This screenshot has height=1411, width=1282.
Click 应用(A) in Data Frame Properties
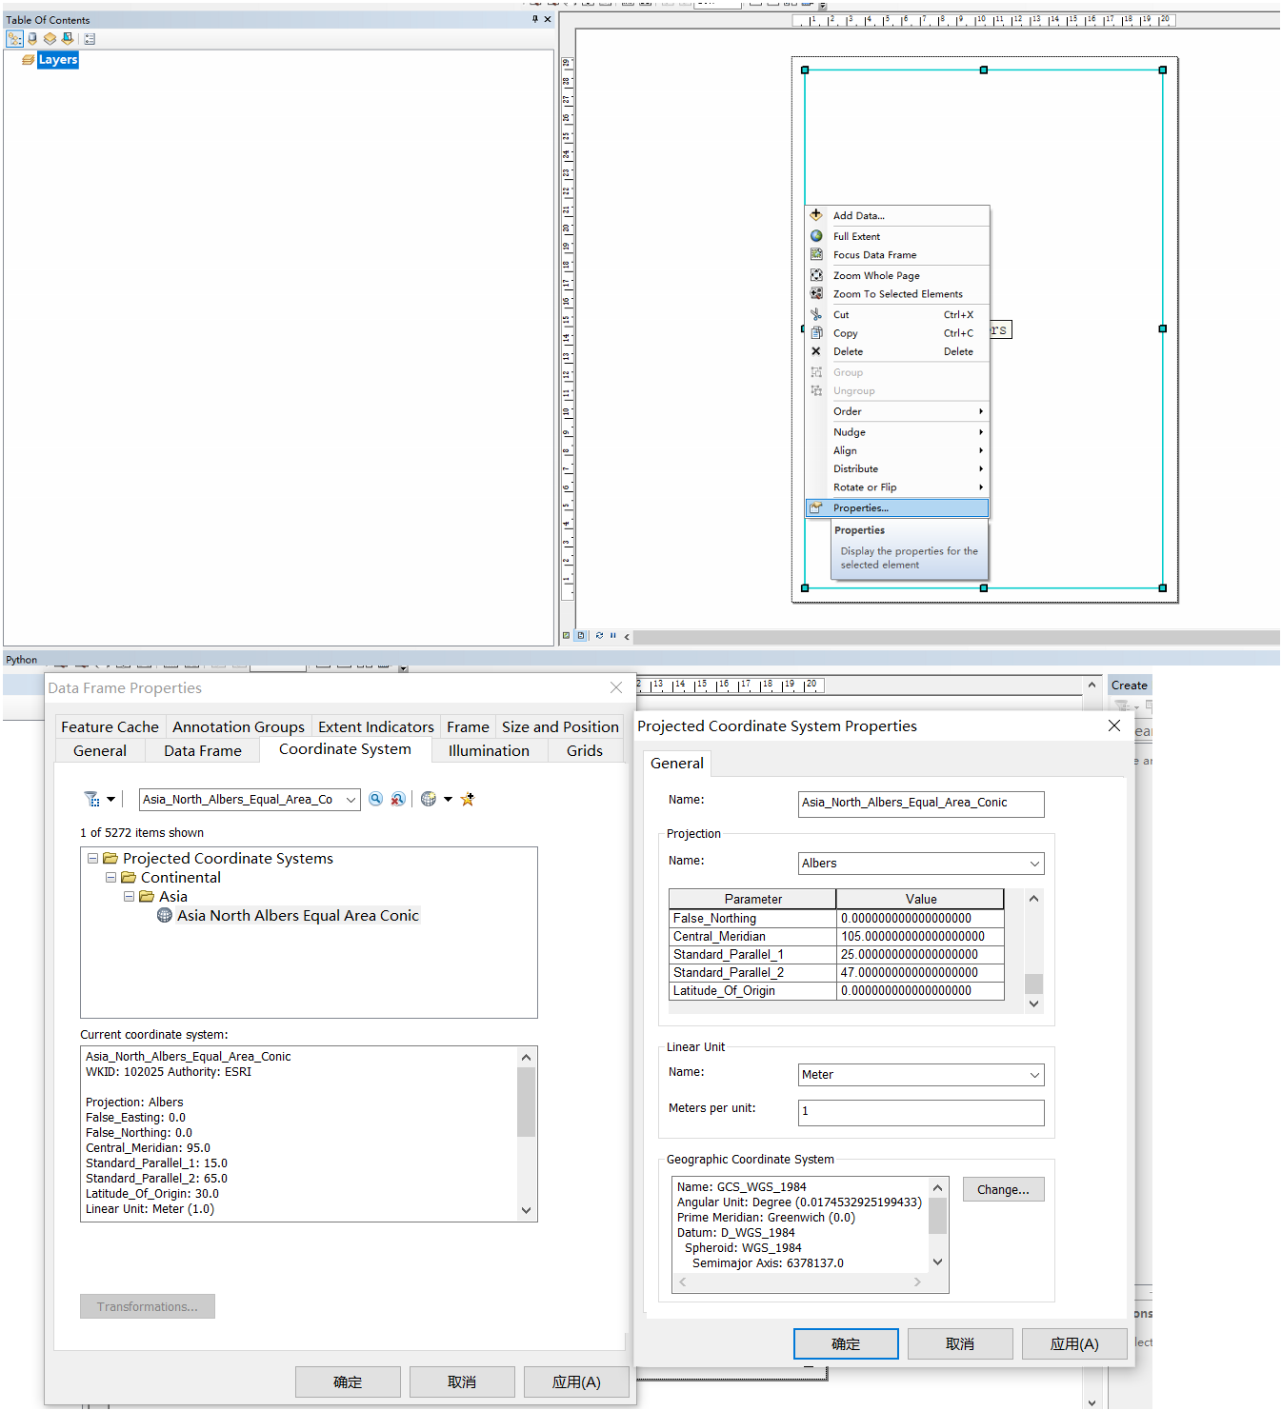pyautogui.click(x=576, y=1382)
